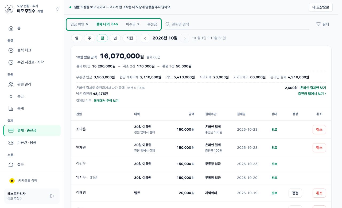This screenshot has height=208, width=342.
Task: Open 관원 관리 section
Action: 32,84
